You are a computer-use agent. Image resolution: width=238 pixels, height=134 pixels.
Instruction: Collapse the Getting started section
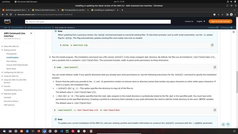[x=2, y=50]
